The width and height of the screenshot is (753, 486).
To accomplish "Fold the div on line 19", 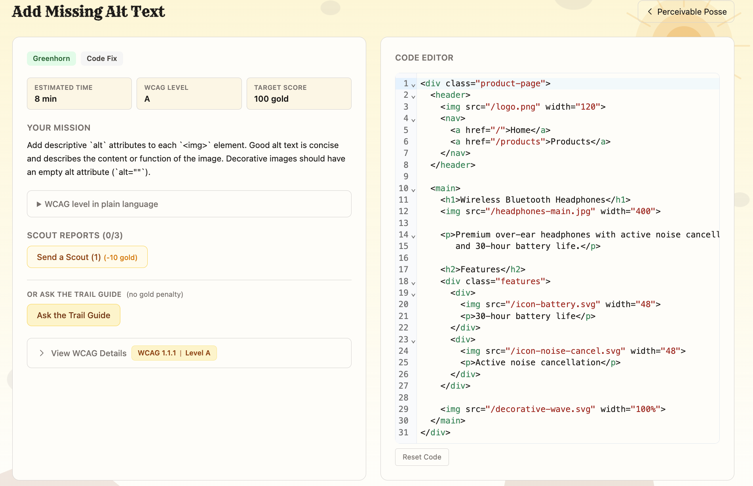I will pos(413,294).
